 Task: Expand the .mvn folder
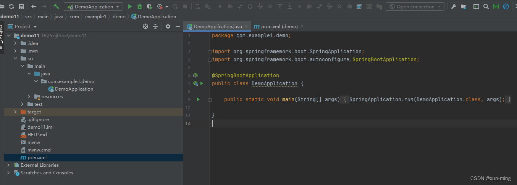16,51
